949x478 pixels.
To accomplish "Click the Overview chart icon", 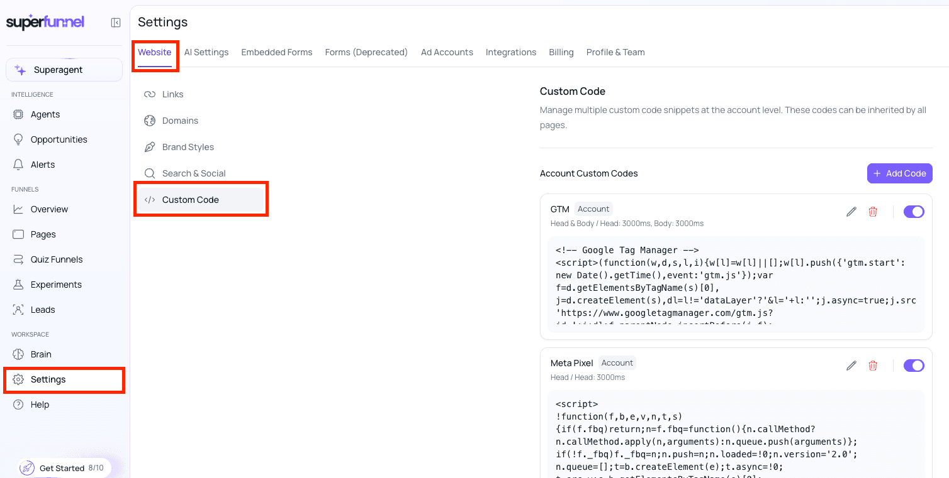I will point(18,209).
